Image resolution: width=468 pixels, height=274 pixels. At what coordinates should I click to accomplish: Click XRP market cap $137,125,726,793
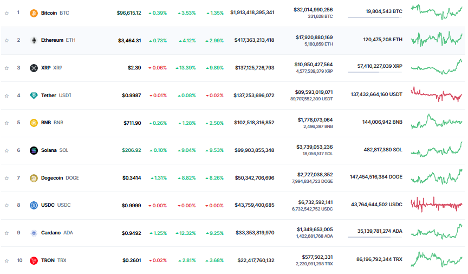pyautogui.click(x=255, y=68)
